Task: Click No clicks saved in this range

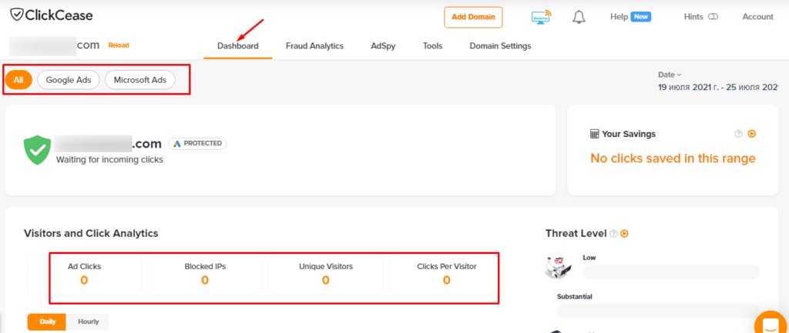Action: (x=673, y=158)
